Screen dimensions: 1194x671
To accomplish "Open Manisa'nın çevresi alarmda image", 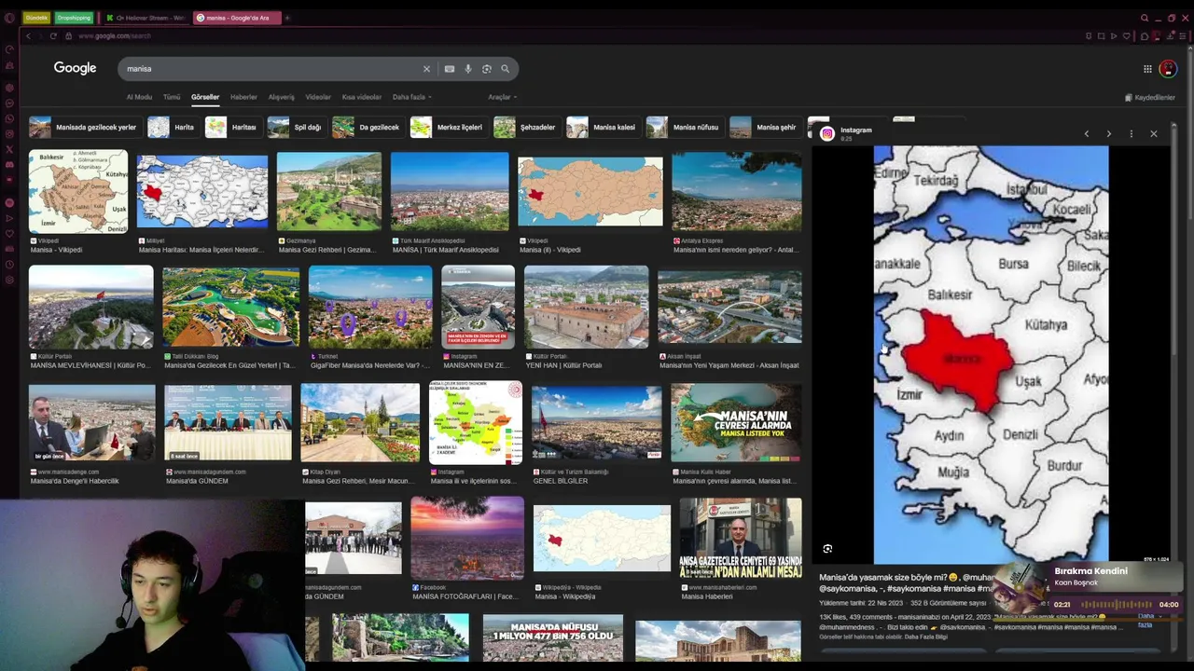I will coord(736,422).
